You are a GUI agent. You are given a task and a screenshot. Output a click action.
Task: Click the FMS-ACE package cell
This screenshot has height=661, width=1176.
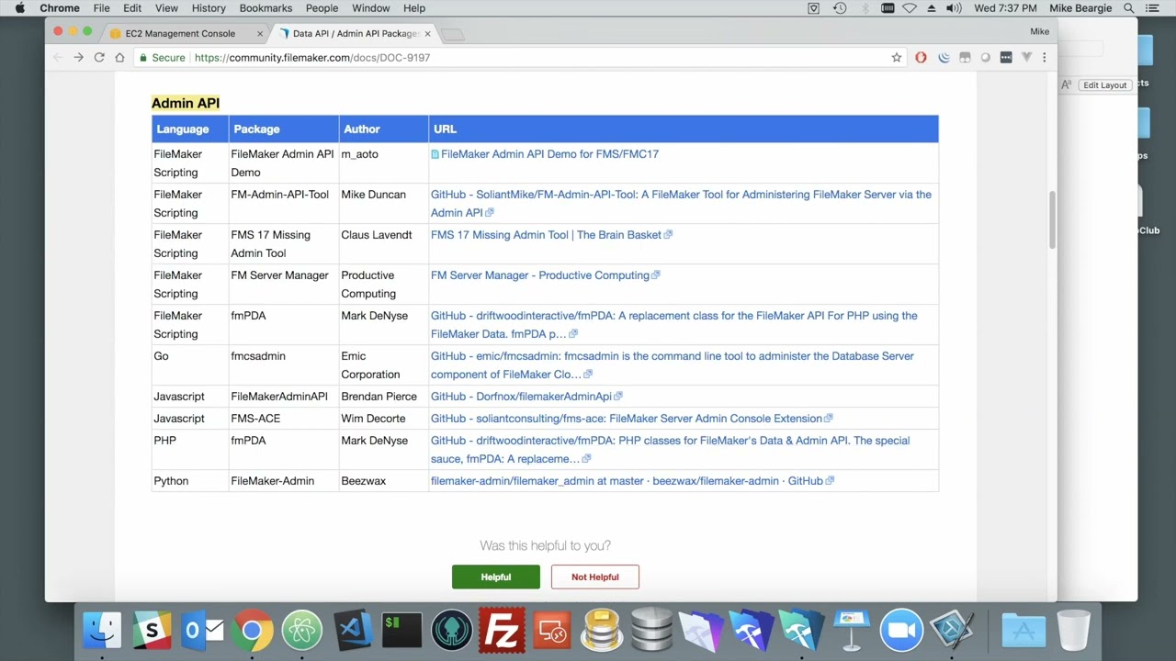tap(284, 419)
